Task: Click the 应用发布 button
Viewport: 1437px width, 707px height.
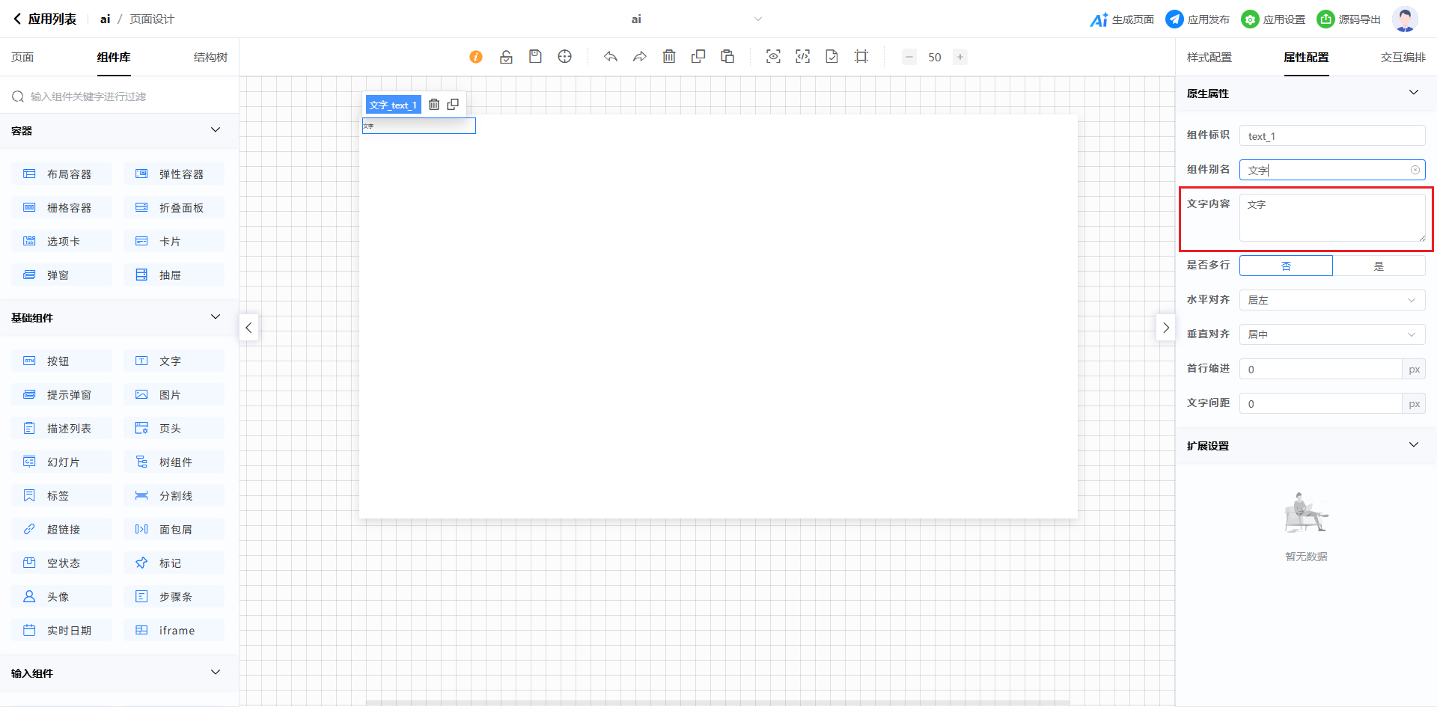Action: 1198,19
